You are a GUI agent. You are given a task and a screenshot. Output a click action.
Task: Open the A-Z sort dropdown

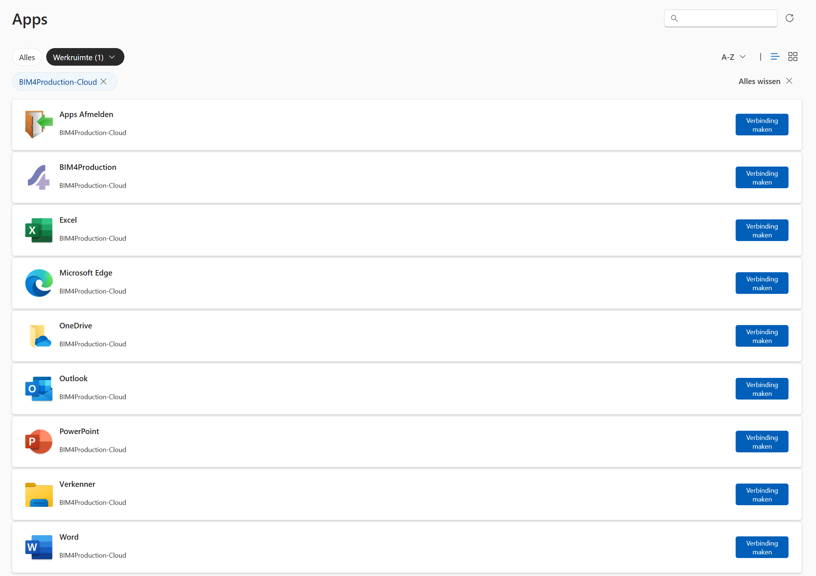pyautogui.click(x=733, y=57)
